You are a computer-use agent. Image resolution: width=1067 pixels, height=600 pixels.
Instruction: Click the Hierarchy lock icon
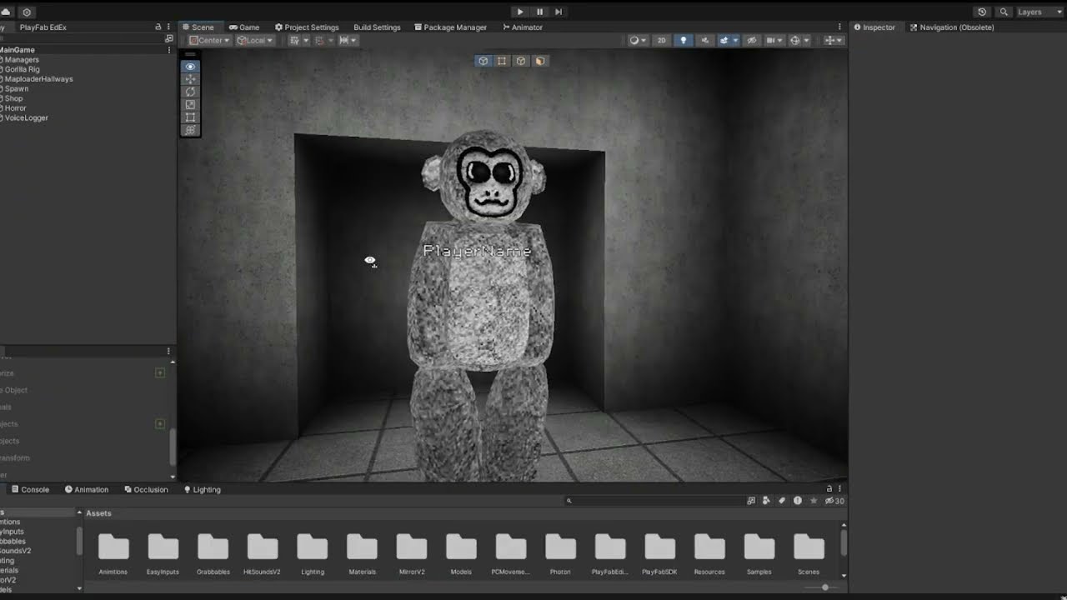tap(158, 27)
